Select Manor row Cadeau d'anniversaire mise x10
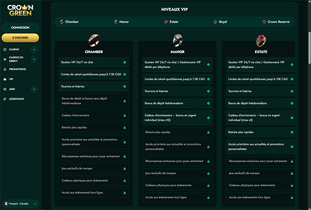The image size is (311, 210). tap(177, 118)
